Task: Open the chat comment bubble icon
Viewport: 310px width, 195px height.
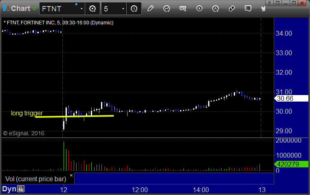Action: [248, 9]
